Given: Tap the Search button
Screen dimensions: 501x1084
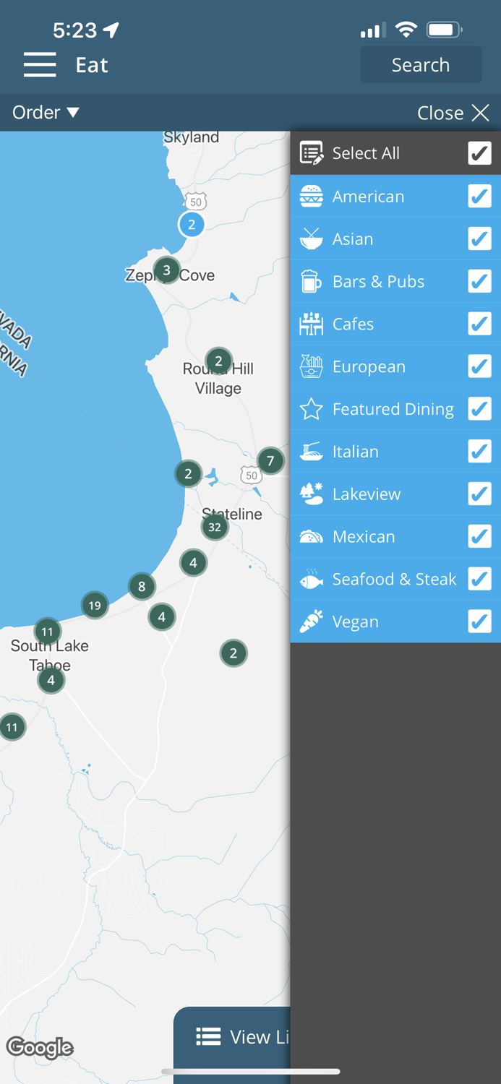Looking at the screenshot, I should (421, 65).
